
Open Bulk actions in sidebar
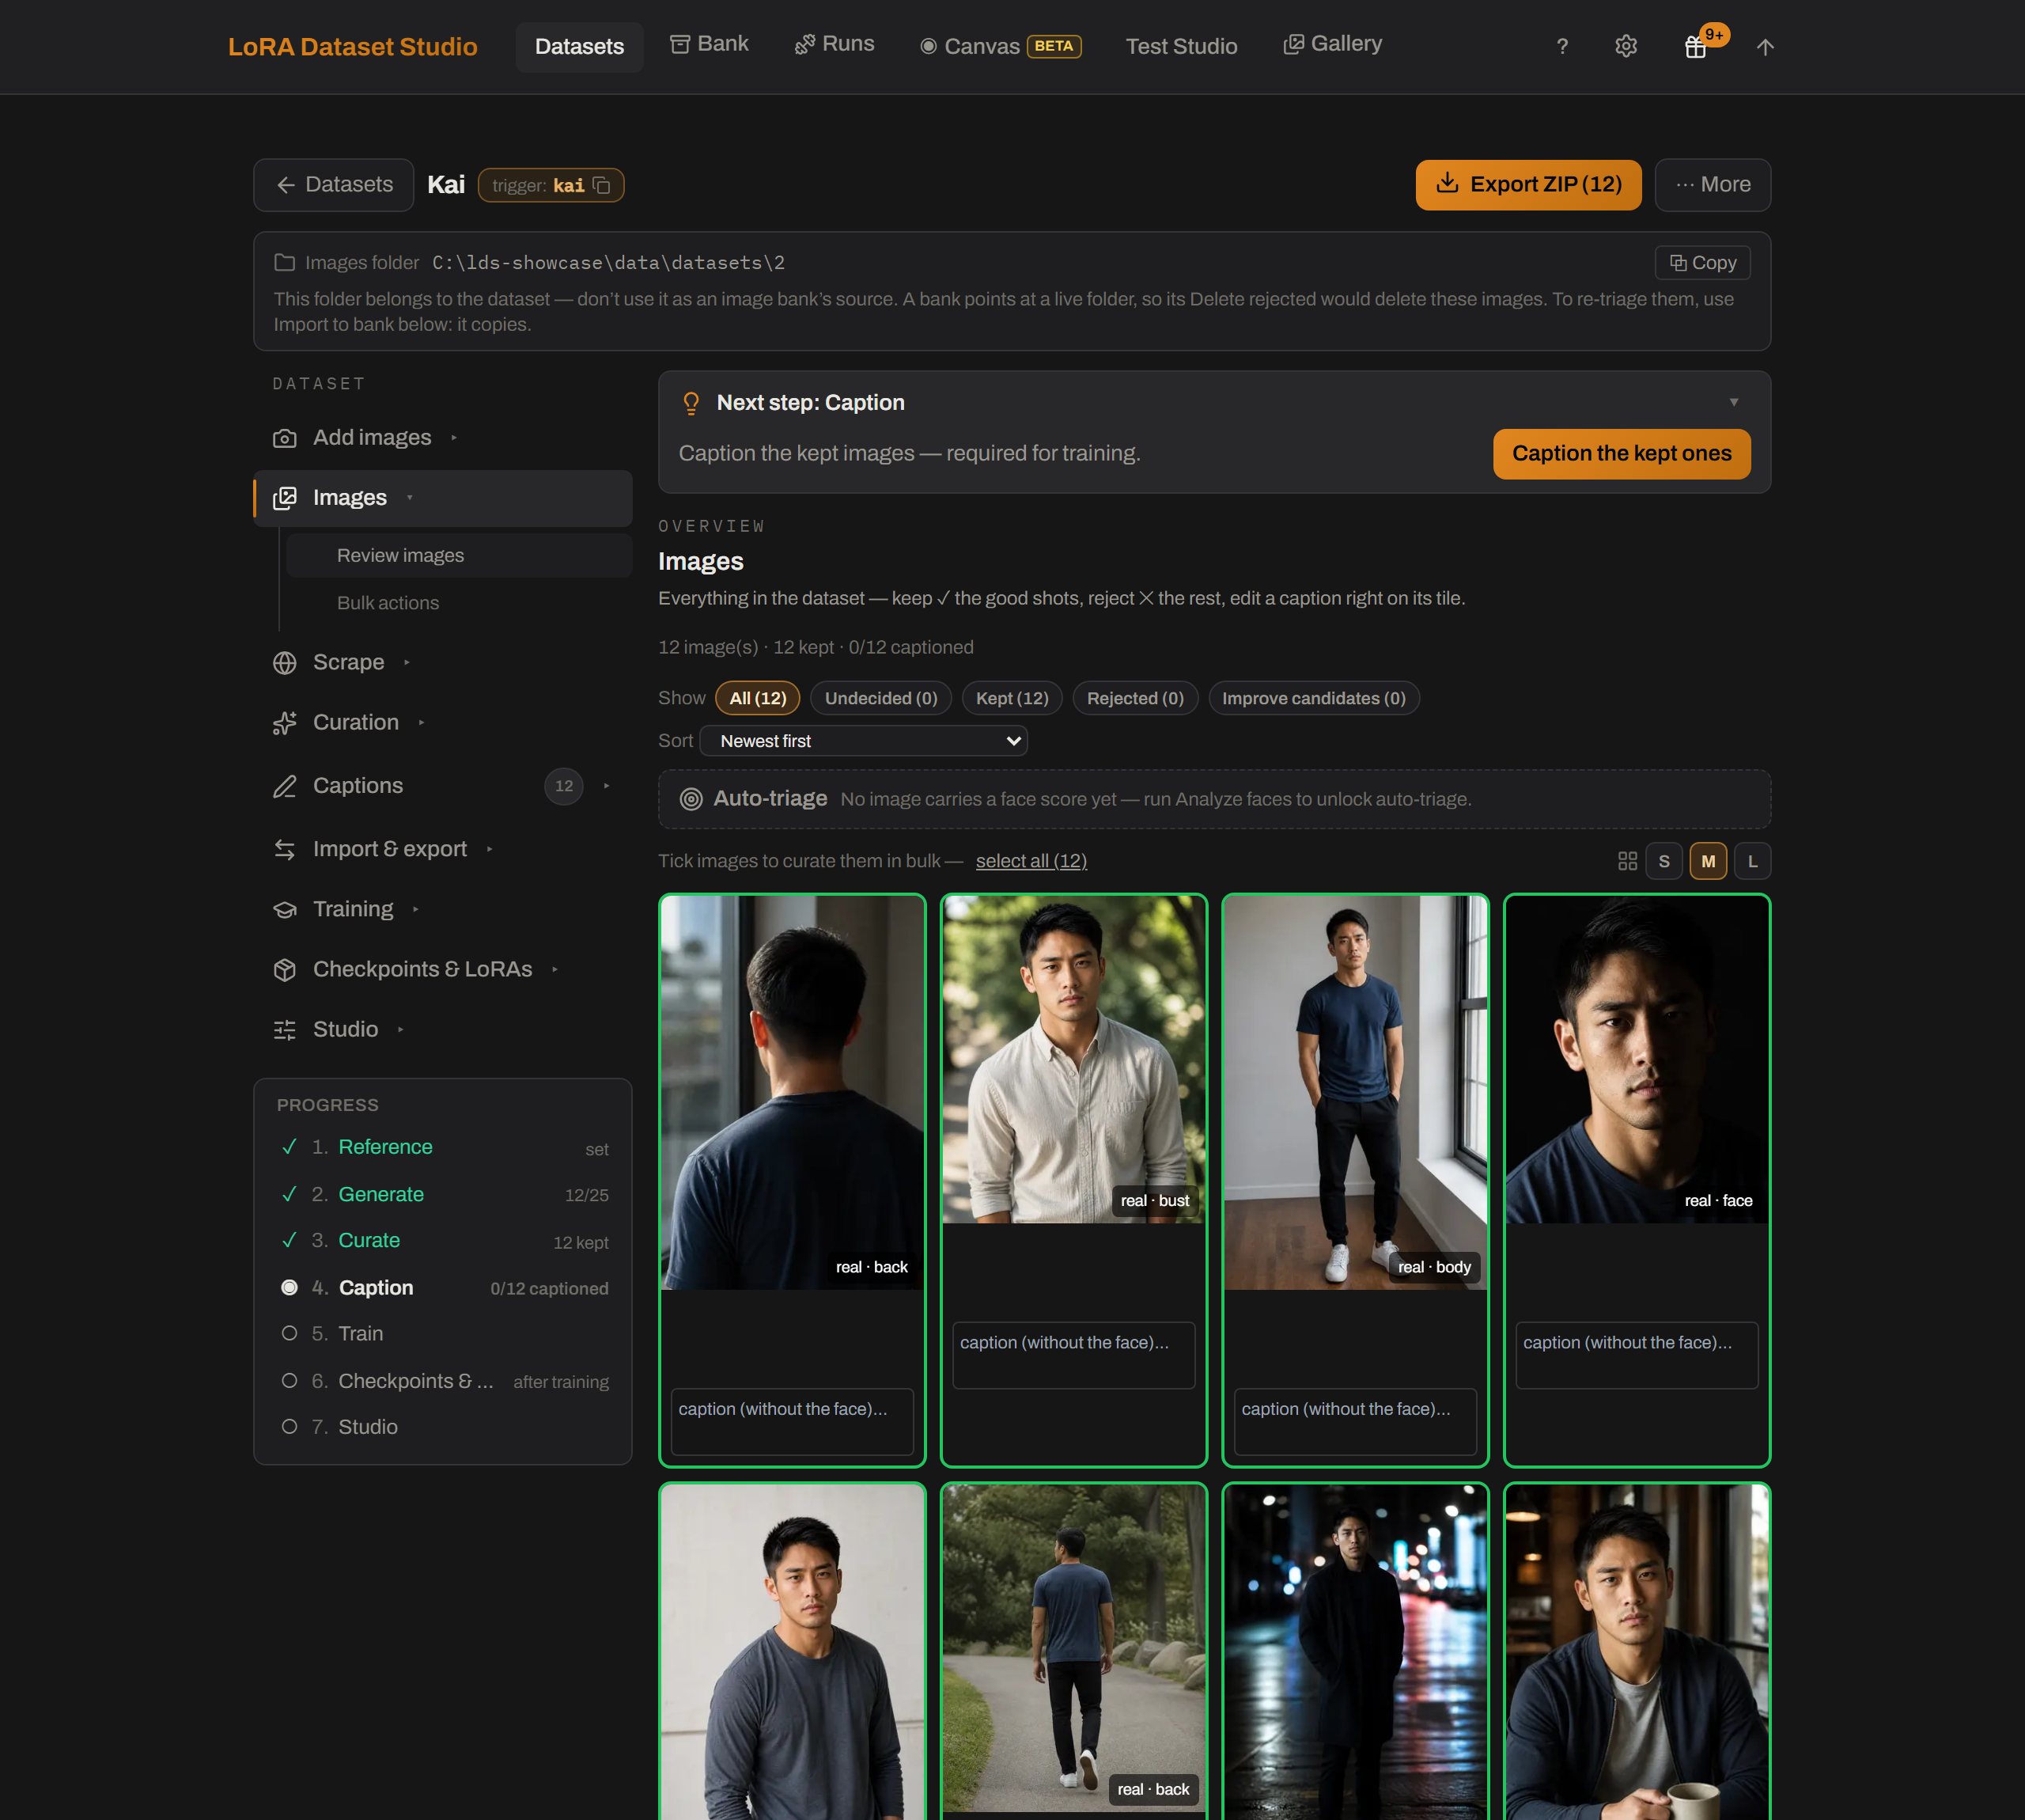point(388,603)
